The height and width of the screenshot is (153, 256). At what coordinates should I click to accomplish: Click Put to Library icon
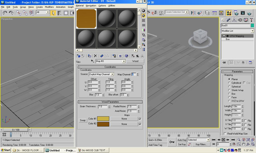click(114, 56)
